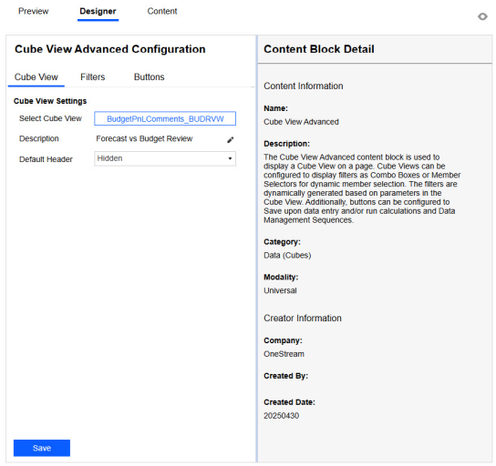
Task: Click the company value OneStream
Action: [x=284, y=354]
